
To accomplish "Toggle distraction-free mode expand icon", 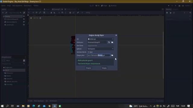I will [163, 9].
